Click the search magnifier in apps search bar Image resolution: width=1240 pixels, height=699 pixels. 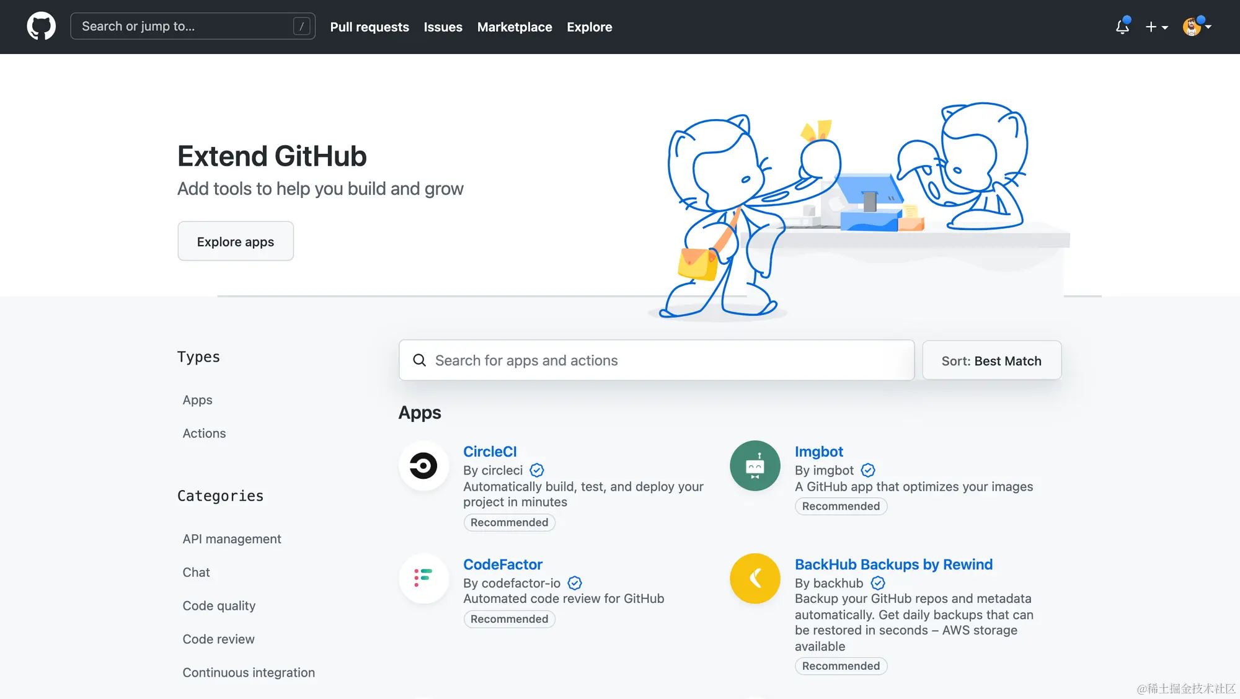click(420, 360)
